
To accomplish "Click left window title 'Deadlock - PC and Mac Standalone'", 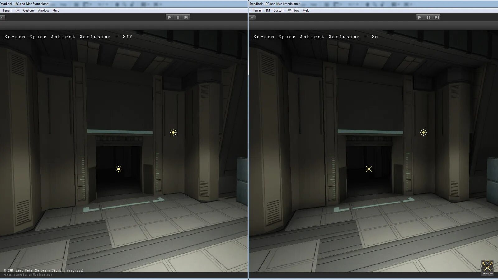I will (25, 4).
